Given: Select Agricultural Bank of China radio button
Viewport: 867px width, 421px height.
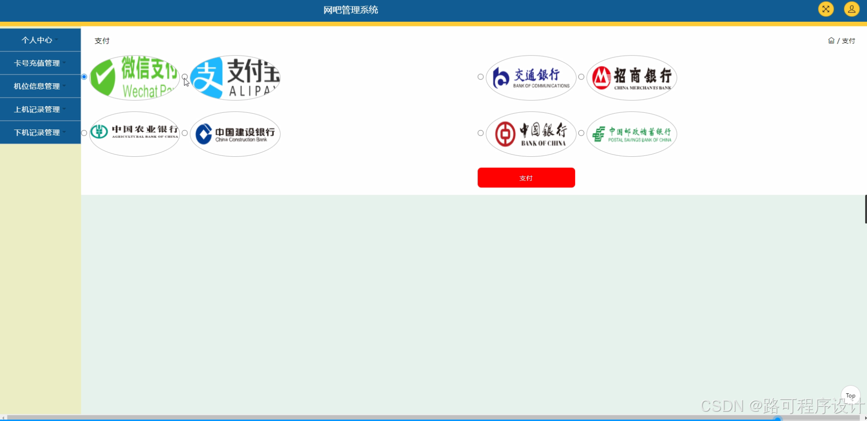Looking at the screenshot, I should pos(84,133).
